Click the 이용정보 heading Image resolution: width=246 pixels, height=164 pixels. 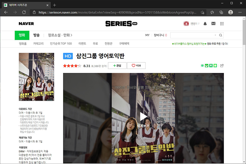pos(23,147)
